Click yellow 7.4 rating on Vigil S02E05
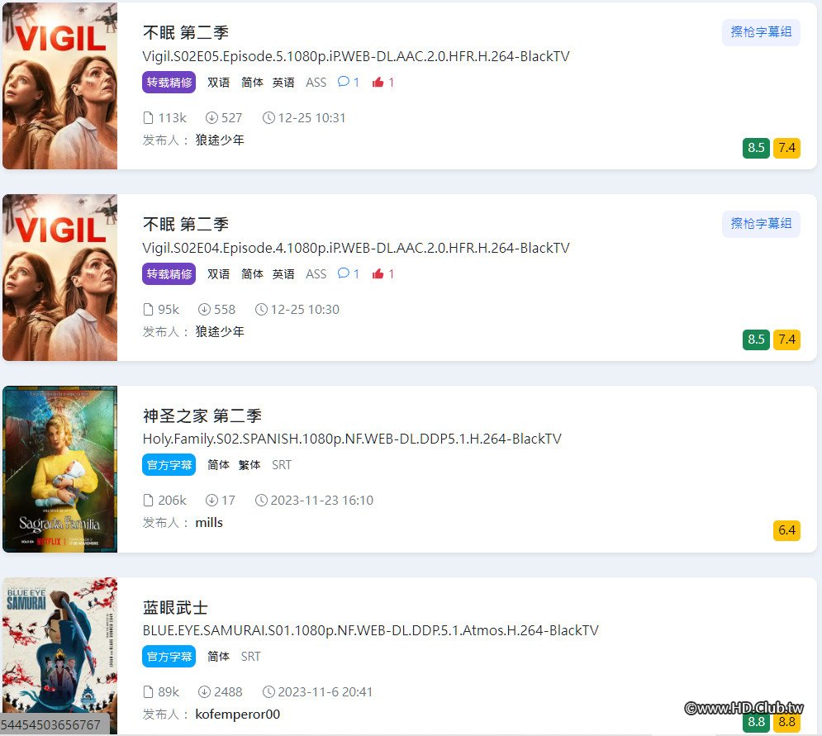Viewport: 822px width, 736px height. click(786, 148)
